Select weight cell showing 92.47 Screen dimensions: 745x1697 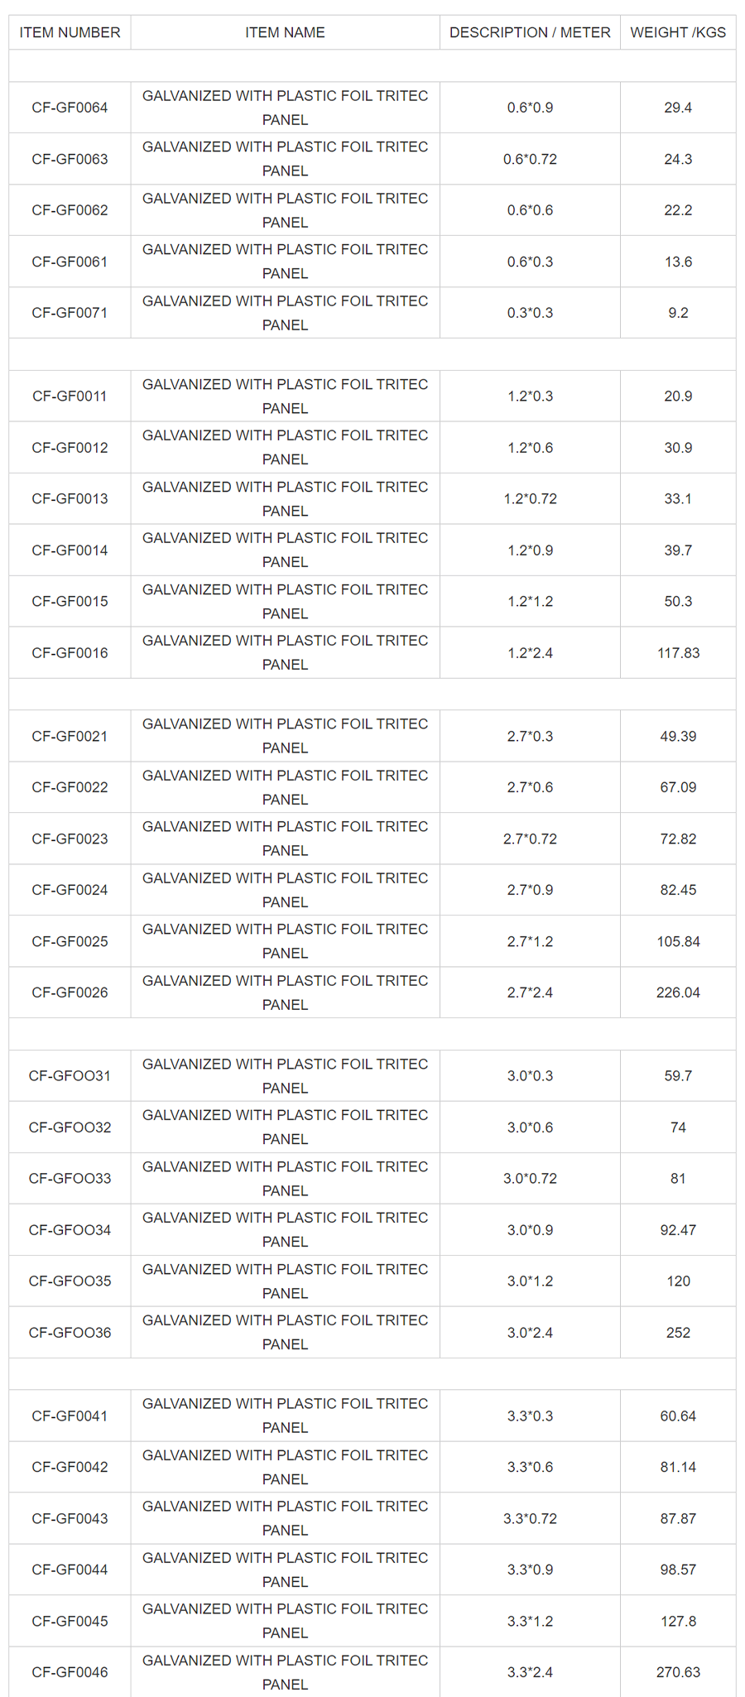click(678, 1230)
